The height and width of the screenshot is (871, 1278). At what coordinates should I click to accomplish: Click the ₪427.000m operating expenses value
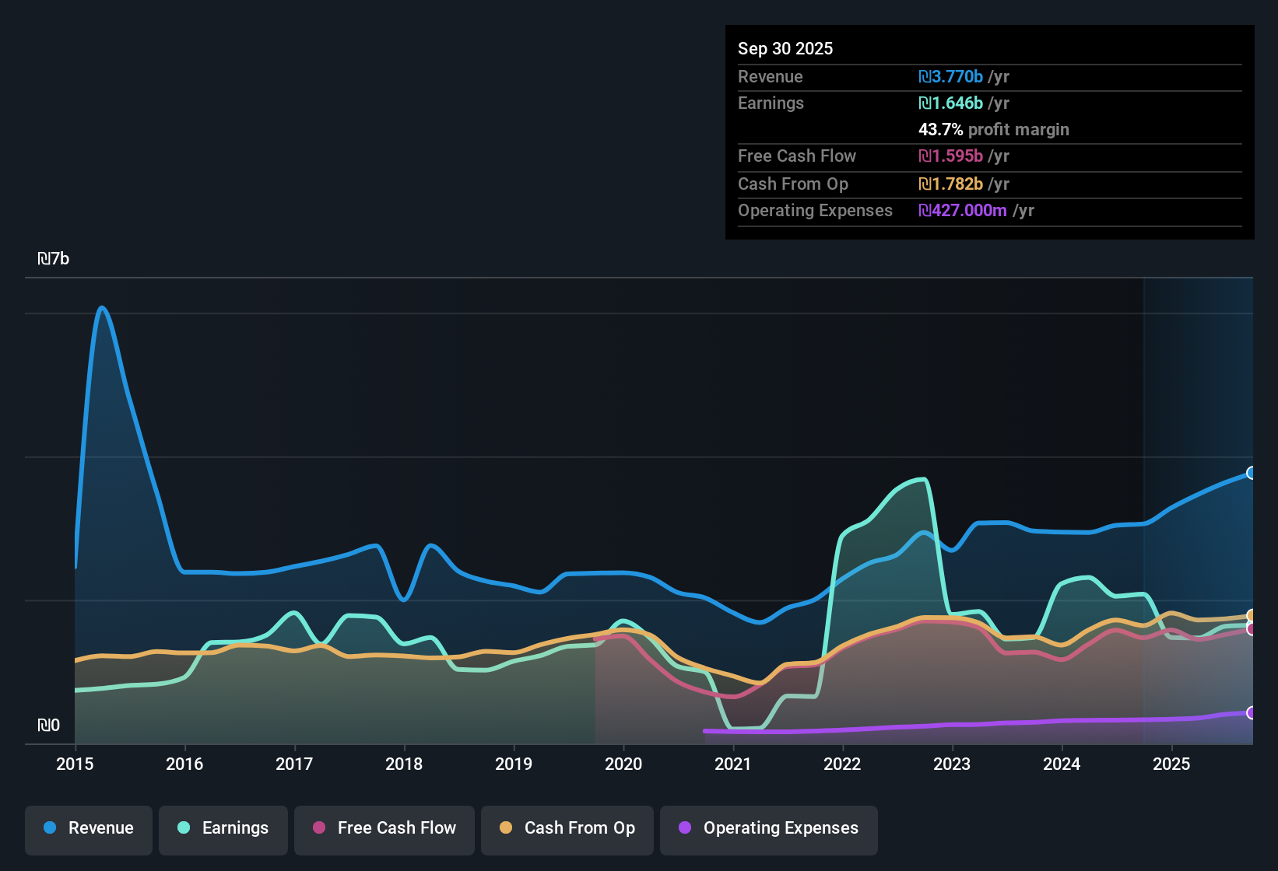coord(963,211)
